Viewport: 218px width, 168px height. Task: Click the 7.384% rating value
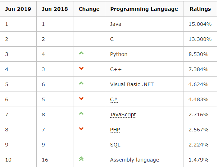[x=199, y=69]
